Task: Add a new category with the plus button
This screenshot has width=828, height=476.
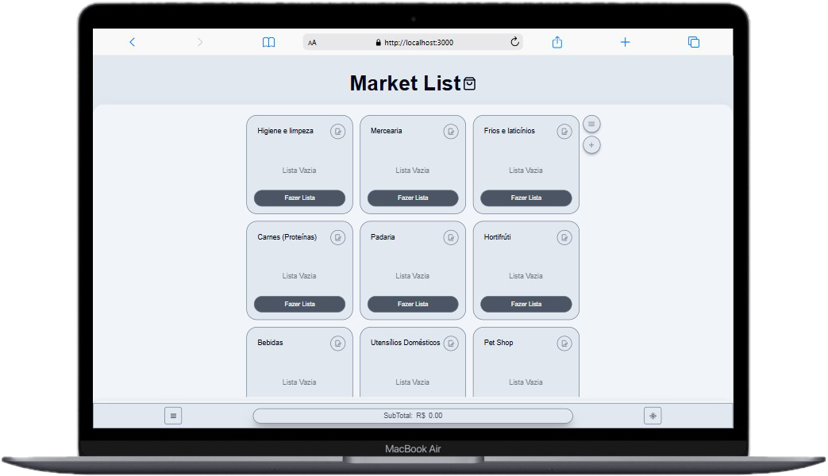Action: [x=591, y=145]
